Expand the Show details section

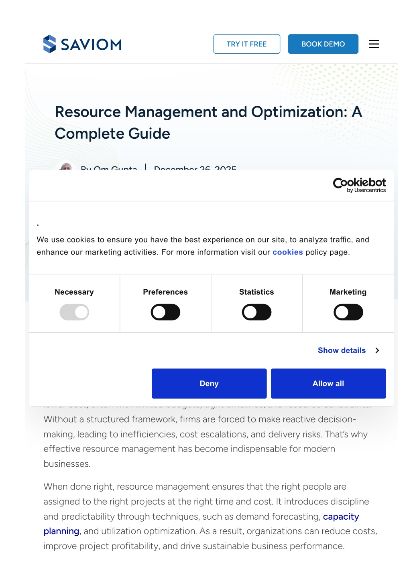point(342,350)
